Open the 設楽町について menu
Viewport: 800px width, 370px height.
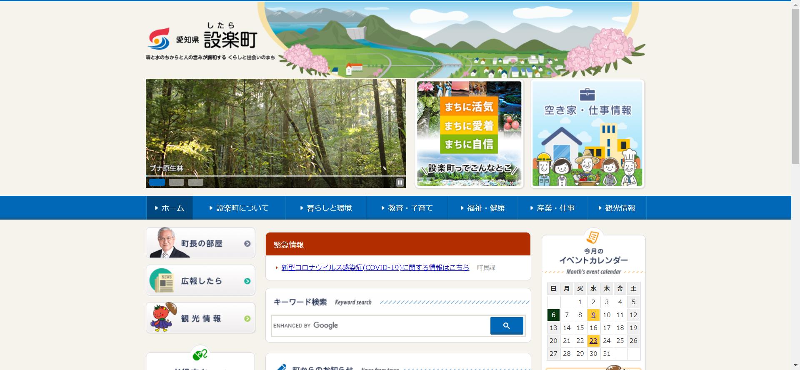(239, 208)
